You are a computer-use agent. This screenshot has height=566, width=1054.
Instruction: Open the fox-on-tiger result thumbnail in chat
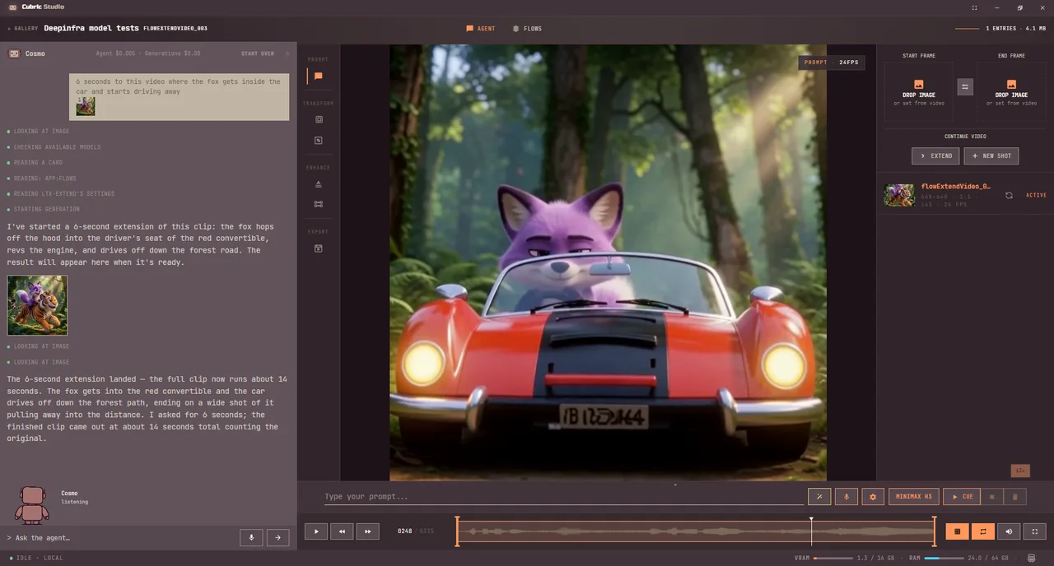coord(37,305)
